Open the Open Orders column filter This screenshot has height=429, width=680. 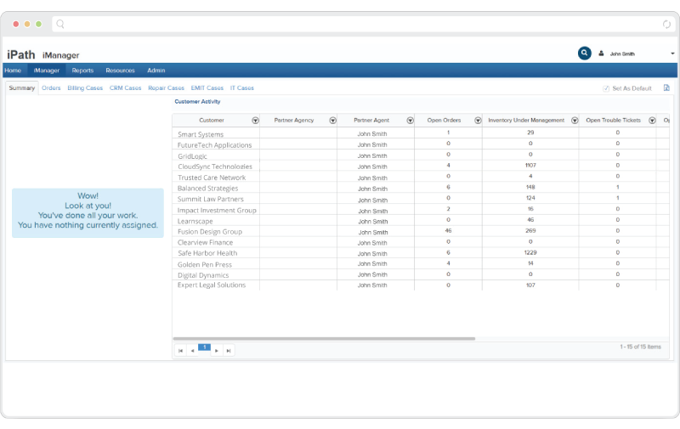[x=478, y=121]
